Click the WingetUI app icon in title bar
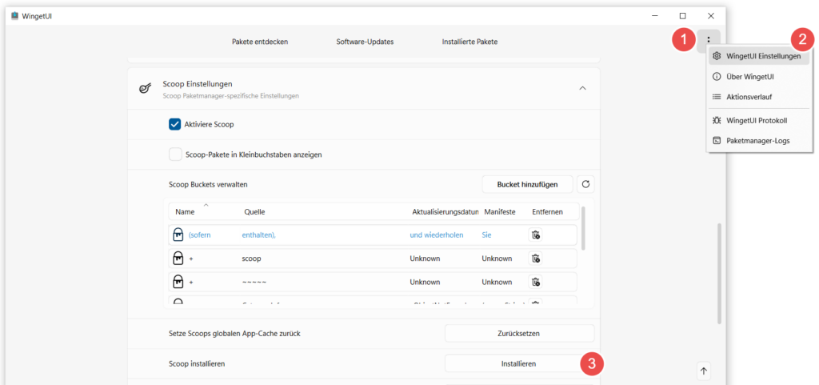This screenshot has width=819, height=385. tap(14, 16)
